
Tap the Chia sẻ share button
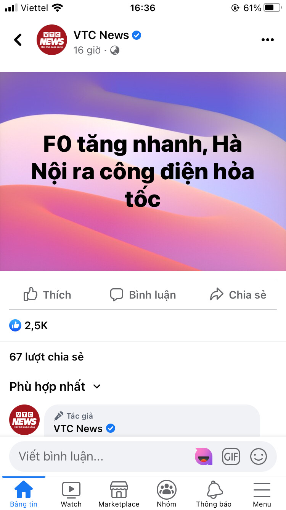pyautogui.click(x=238, y=294)
